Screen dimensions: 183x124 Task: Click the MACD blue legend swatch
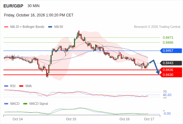pyautogui.click(x=6, y=104)
